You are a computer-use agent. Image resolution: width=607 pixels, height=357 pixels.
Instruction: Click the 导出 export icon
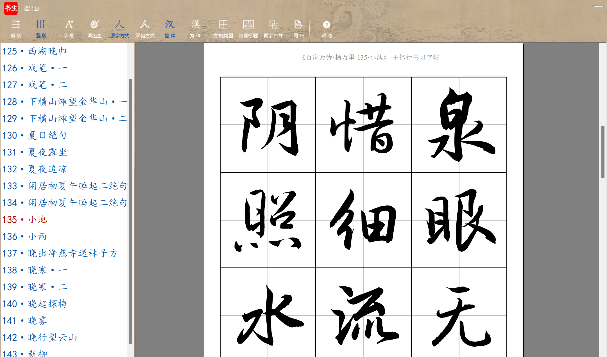coord(299,29)
